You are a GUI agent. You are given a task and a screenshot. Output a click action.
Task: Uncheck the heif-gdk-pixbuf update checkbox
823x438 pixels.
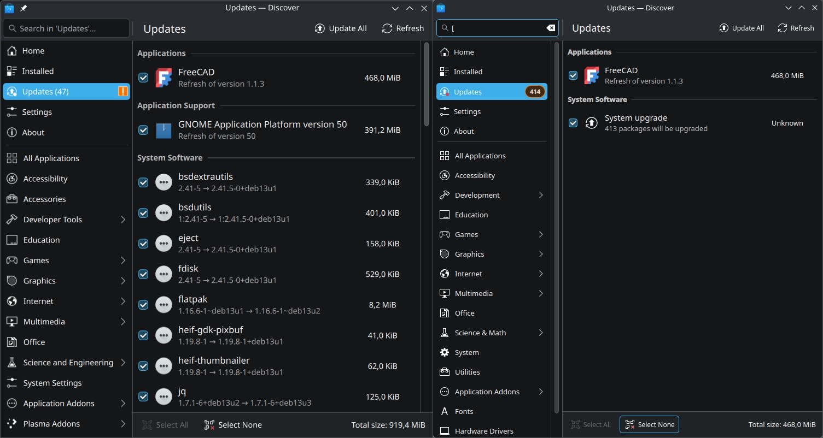143,335
